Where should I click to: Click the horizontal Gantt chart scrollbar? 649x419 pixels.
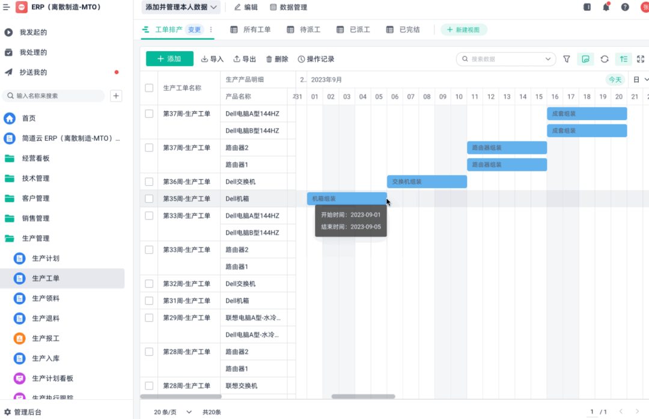(x=363, y=397)
